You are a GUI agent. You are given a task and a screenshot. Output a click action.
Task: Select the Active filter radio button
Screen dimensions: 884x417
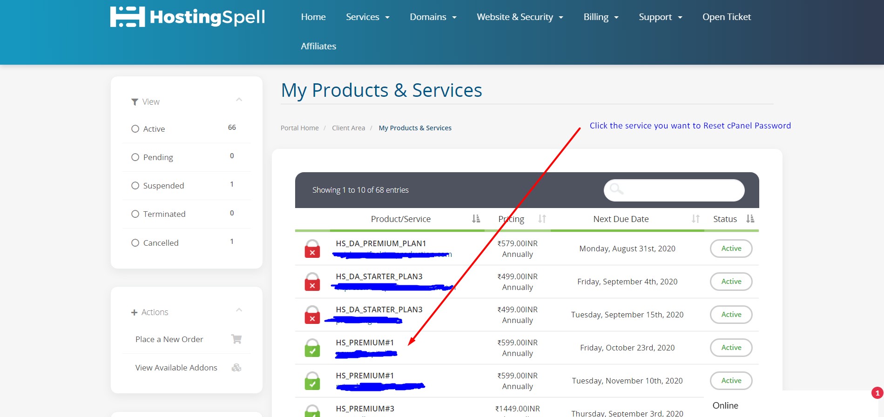(135, 129)
